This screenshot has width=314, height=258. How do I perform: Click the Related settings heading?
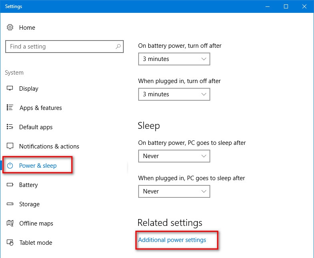point(170,223)
